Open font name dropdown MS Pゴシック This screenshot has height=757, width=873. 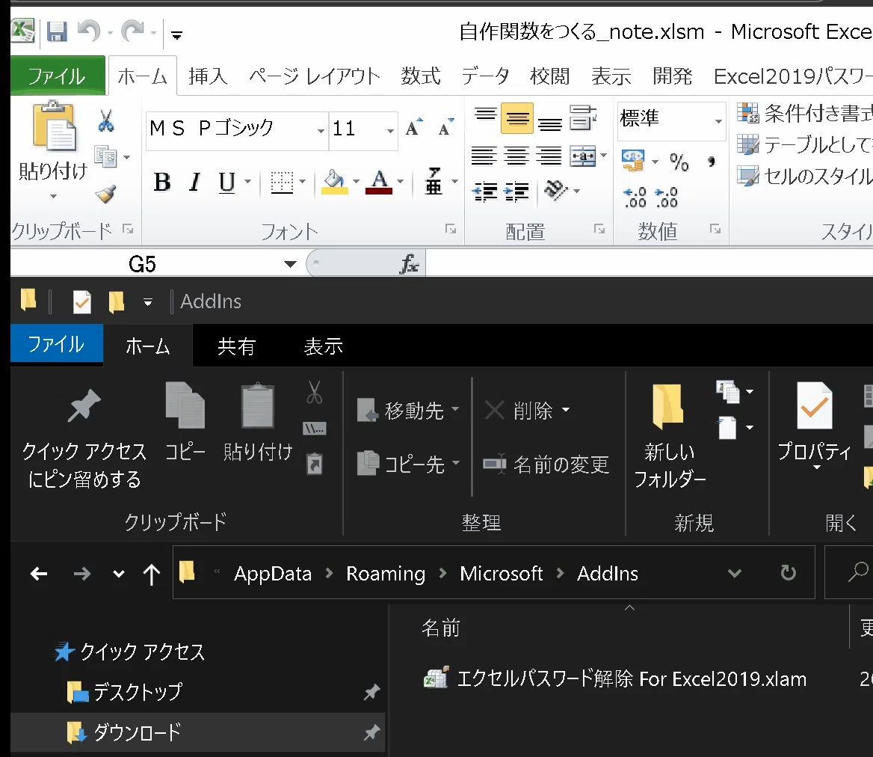click(321, 131)
